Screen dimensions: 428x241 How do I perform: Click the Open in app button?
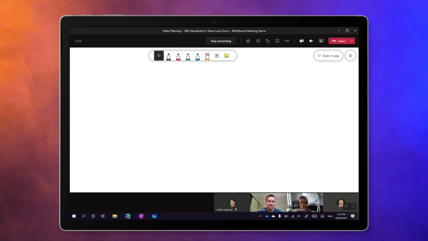coord(328,56)
